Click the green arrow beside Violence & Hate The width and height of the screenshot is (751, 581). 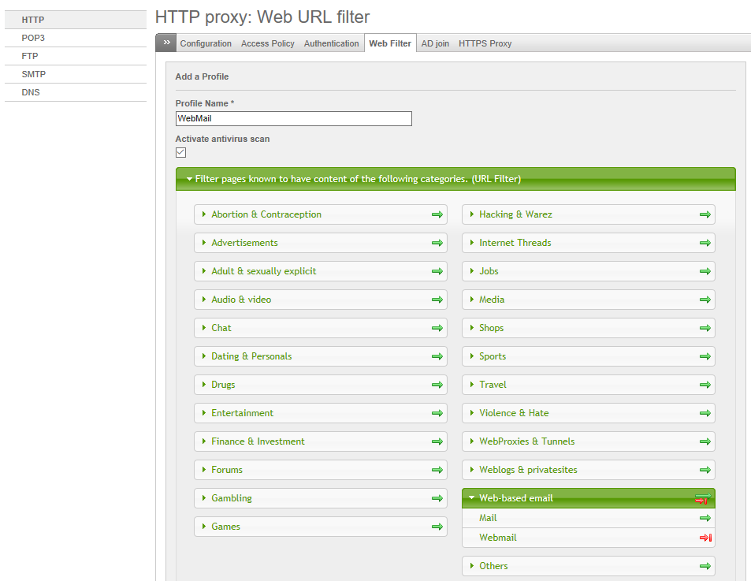pos(705,413)
